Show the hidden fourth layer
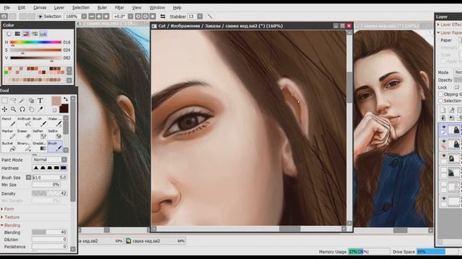This screenshot has width=462, height=259. pos(444,170)
